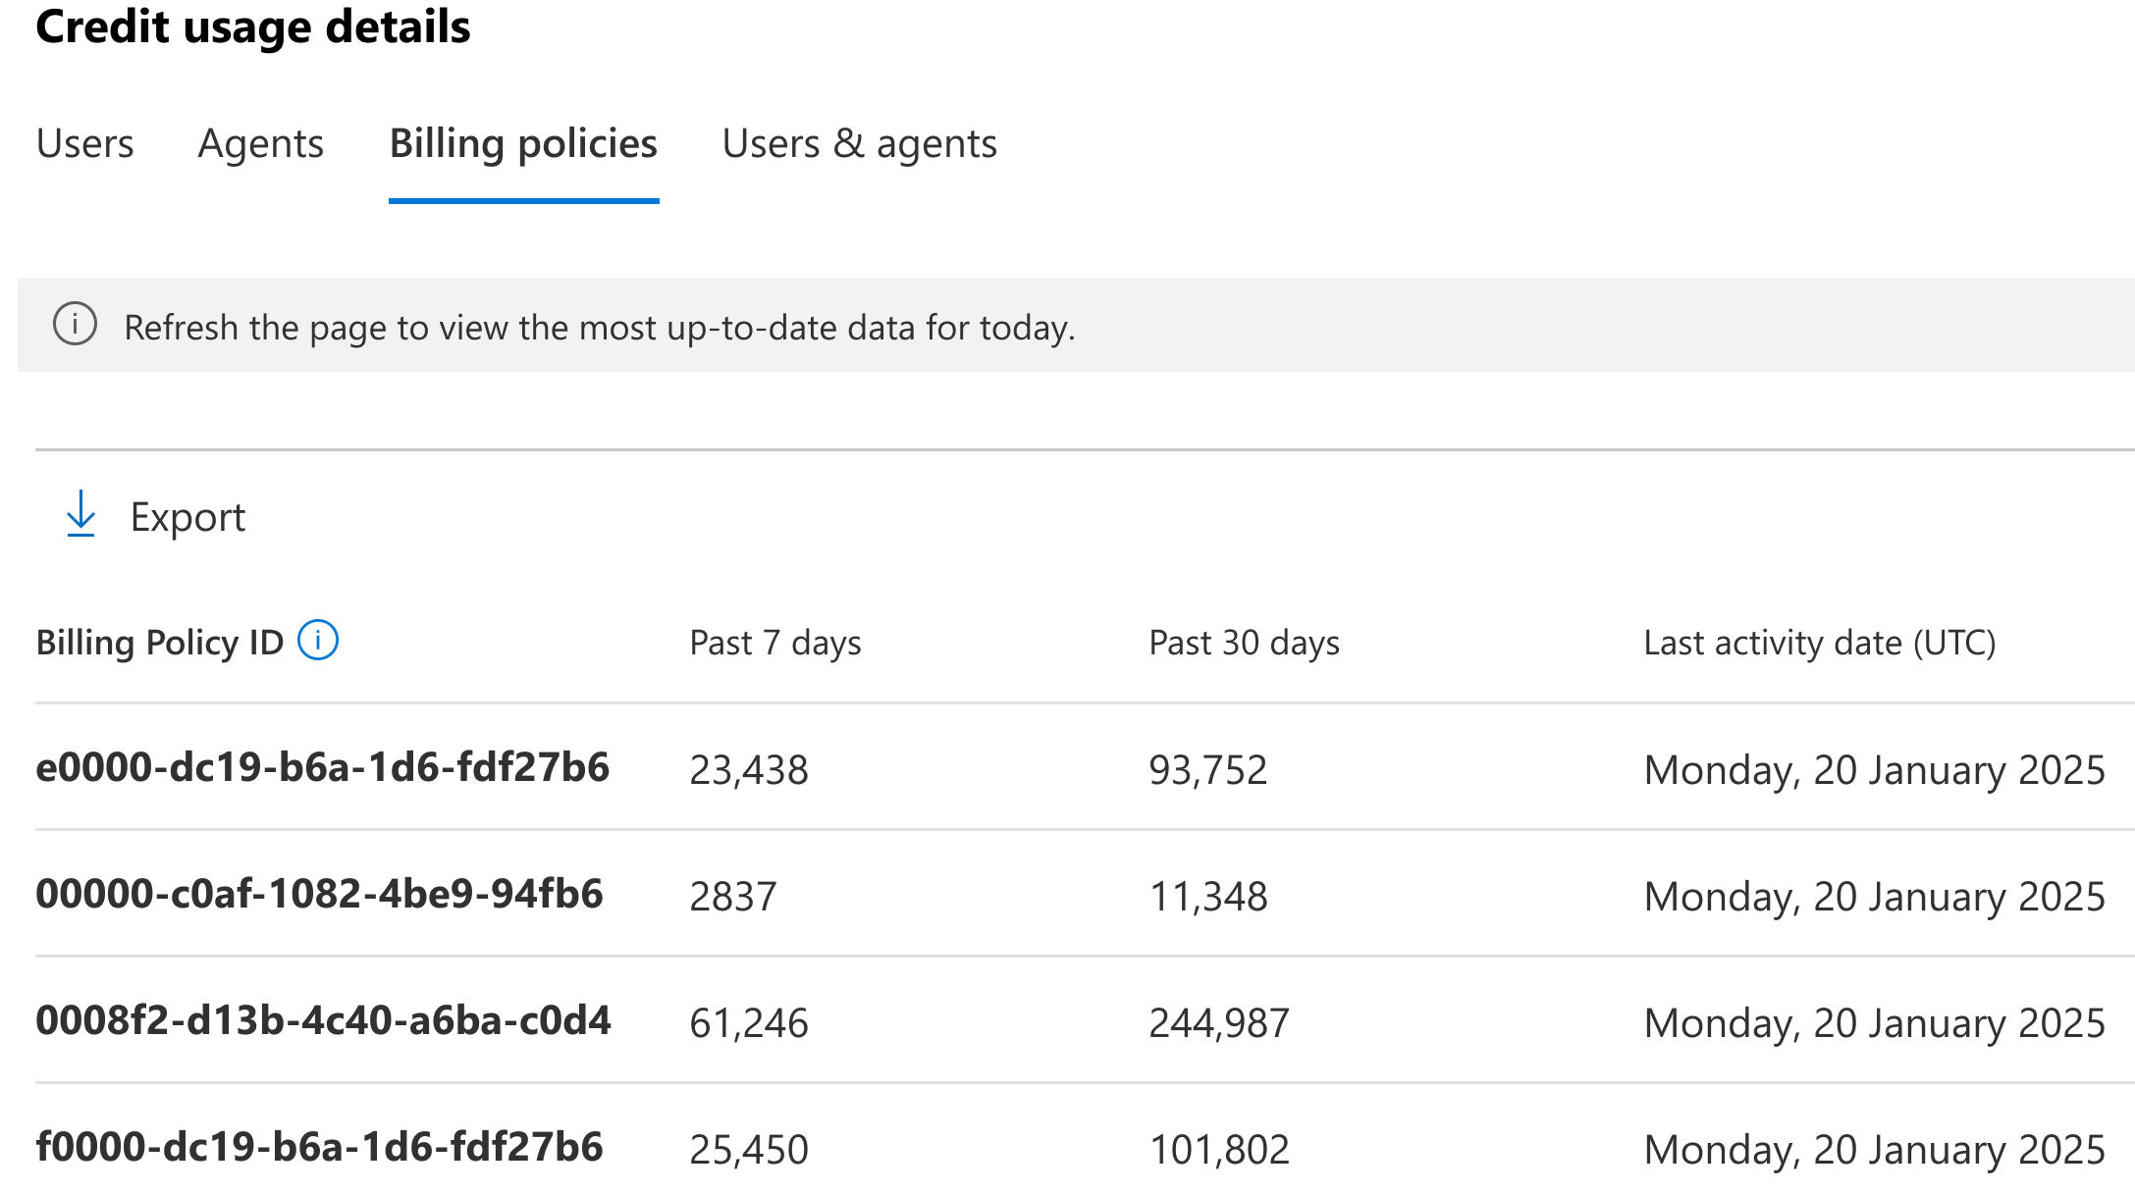Viewport: 2135px width, 1193px height.
Task: Switch to the Users tab
Action: click(84, 144)
